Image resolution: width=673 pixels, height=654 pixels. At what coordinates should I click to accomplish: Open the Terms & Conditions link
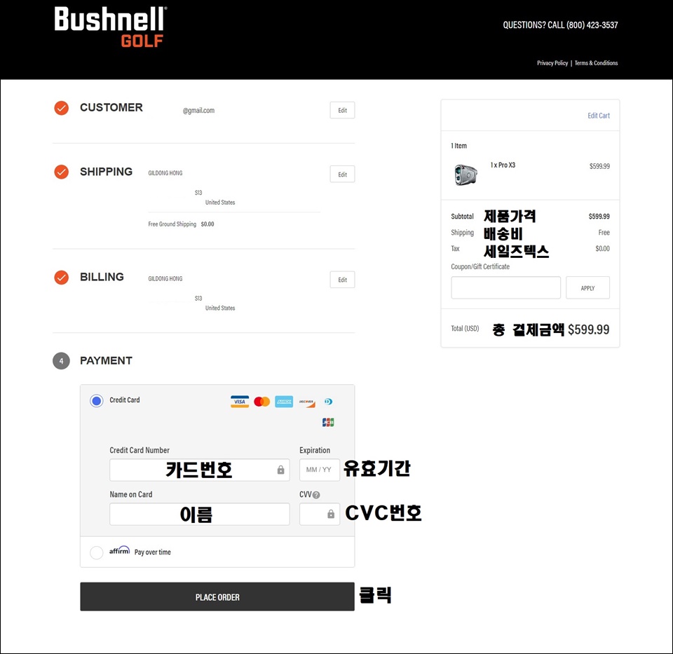[596, 63]
